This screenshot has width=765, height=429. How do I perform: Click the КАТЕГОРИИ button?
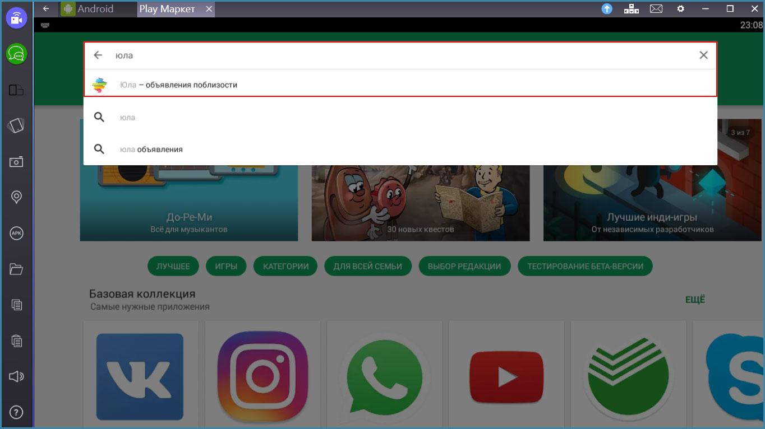[285, 266]
